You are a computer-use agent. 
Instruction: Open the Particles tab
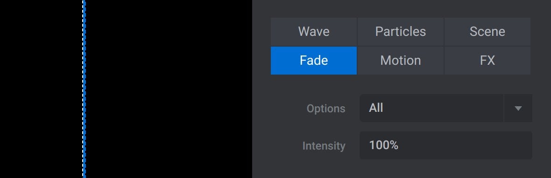point(401,32)
